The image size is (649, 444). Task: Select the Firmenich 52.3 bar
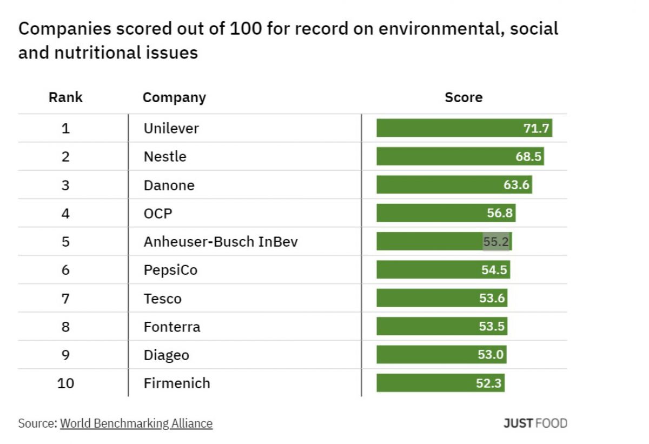click(440, 383)
